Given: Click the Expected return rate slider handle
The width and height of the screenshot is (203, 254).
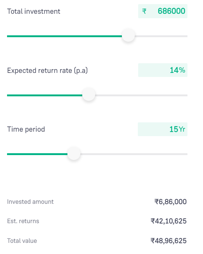Looking at the screenshot, I should (89, 94).
